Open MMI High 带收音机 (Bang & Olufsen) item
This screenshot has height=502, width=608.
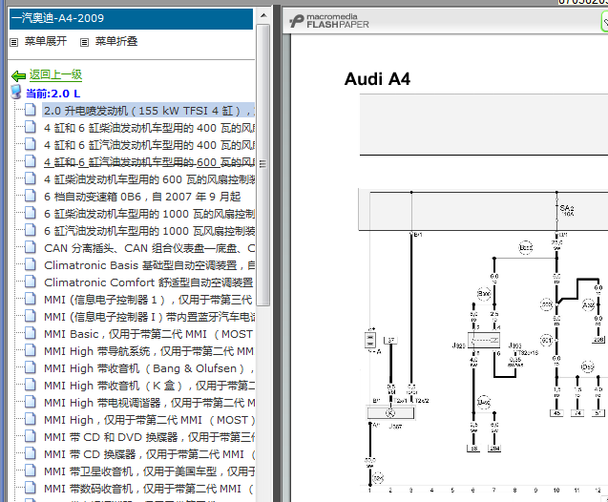[149, 368]
